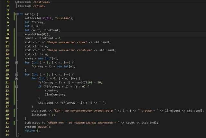
Task: Click the srand(time(0)) statement
Action: [x=37, y=34]
